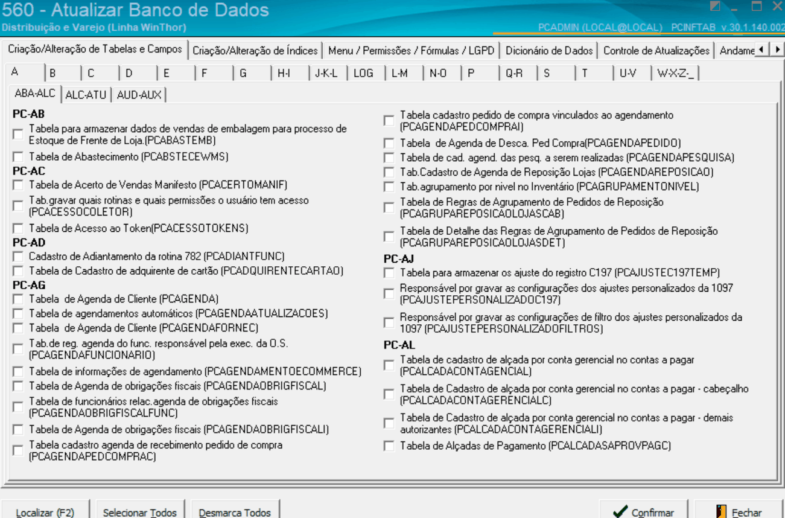785x518 pixels.
Task: Tick the PCAGENDAFUNCIONARIO checkbox
Action: point(18,349)
